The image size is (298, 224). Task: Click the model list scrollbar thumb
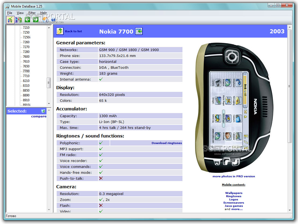tap(49, 83)
